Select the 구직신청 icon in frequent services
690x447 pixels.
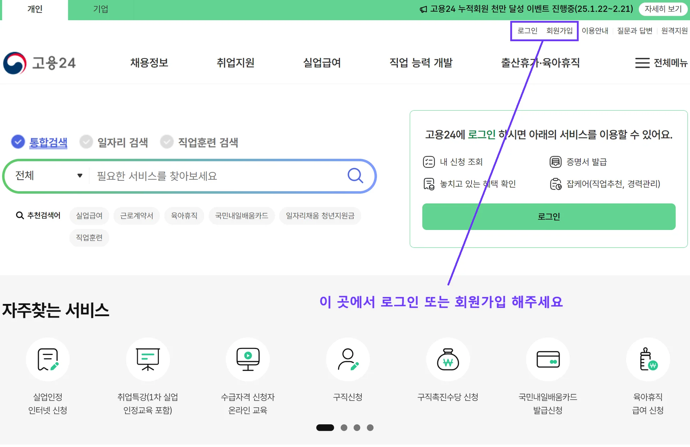pyautogui.click(x=348, y=359)
